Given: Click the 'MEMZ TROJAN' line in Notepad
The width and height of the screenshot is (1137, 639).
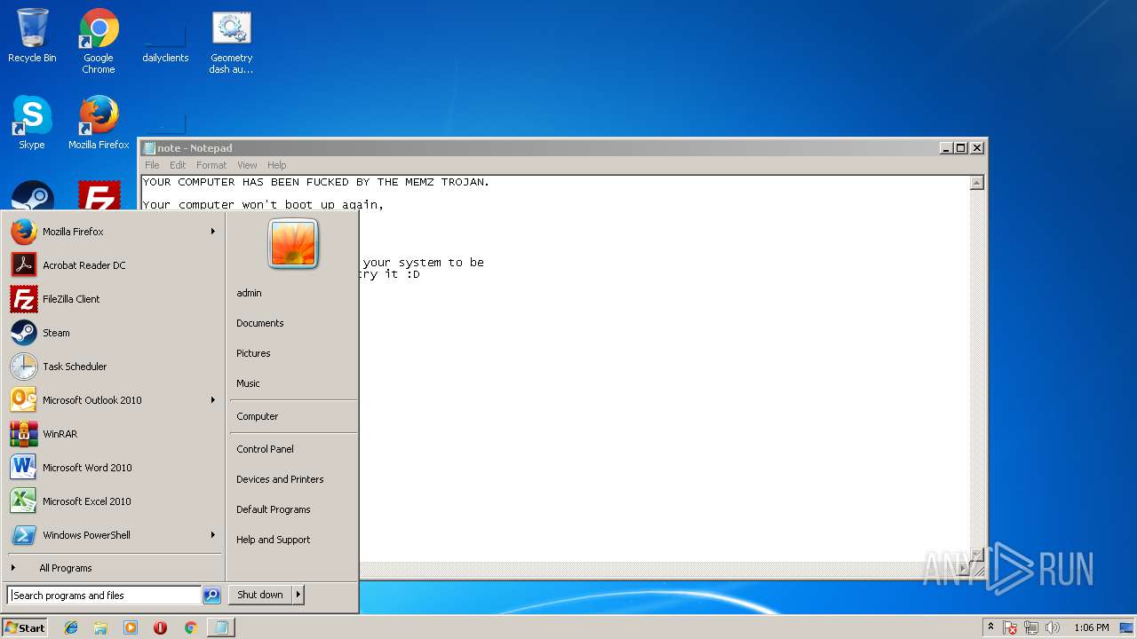Looking at the screenshot, I should [x=316, y=182].
